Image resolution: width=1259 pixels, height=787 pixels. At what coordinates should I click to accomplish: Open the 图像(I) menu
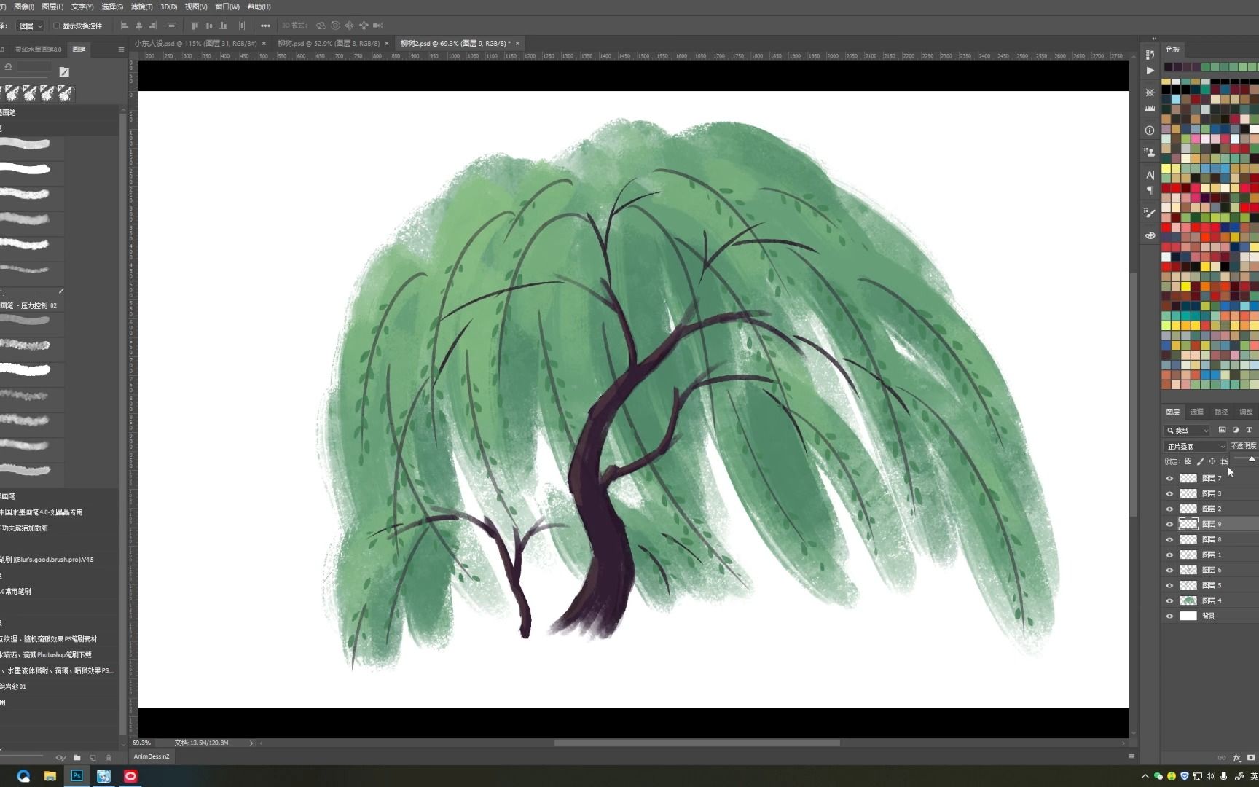click(24, 7)
